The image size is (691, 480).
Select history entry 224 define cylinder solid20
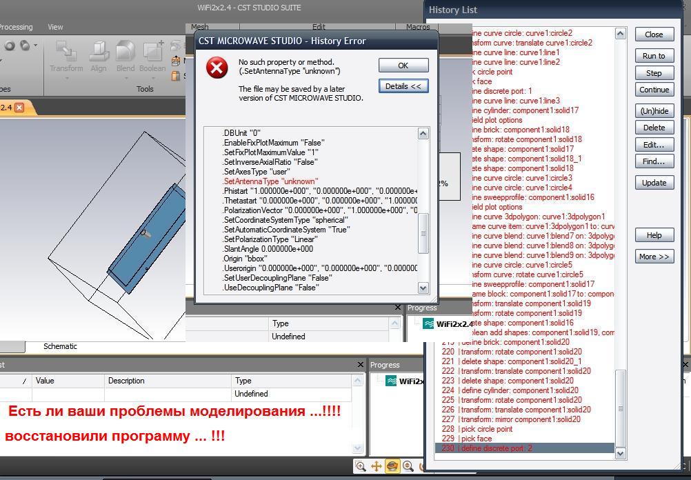pyautogui.click(x=525, y=390)
